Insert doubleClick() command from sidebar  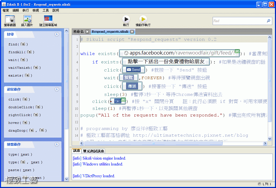point(26,107)
